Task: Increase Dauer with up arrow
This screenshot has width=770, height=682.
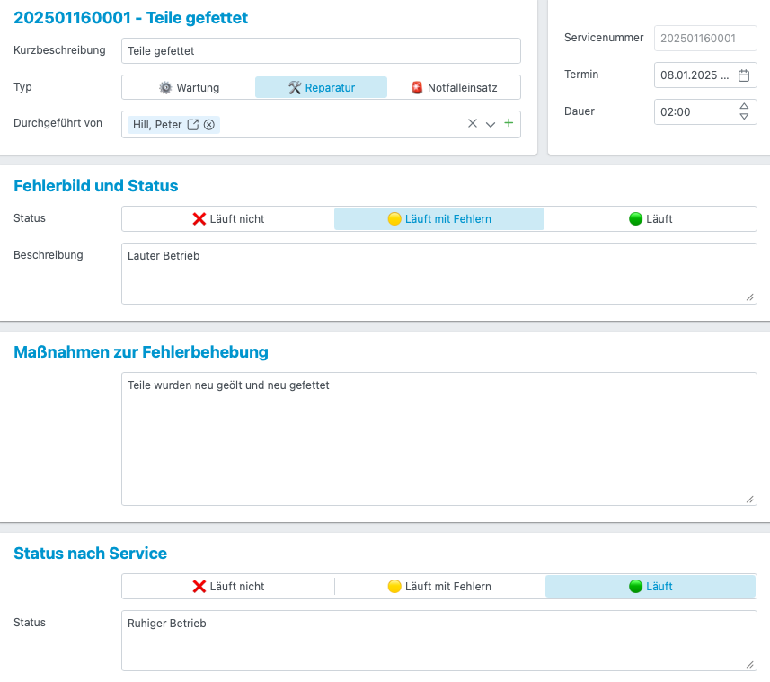Action: (x=743, y=107)
